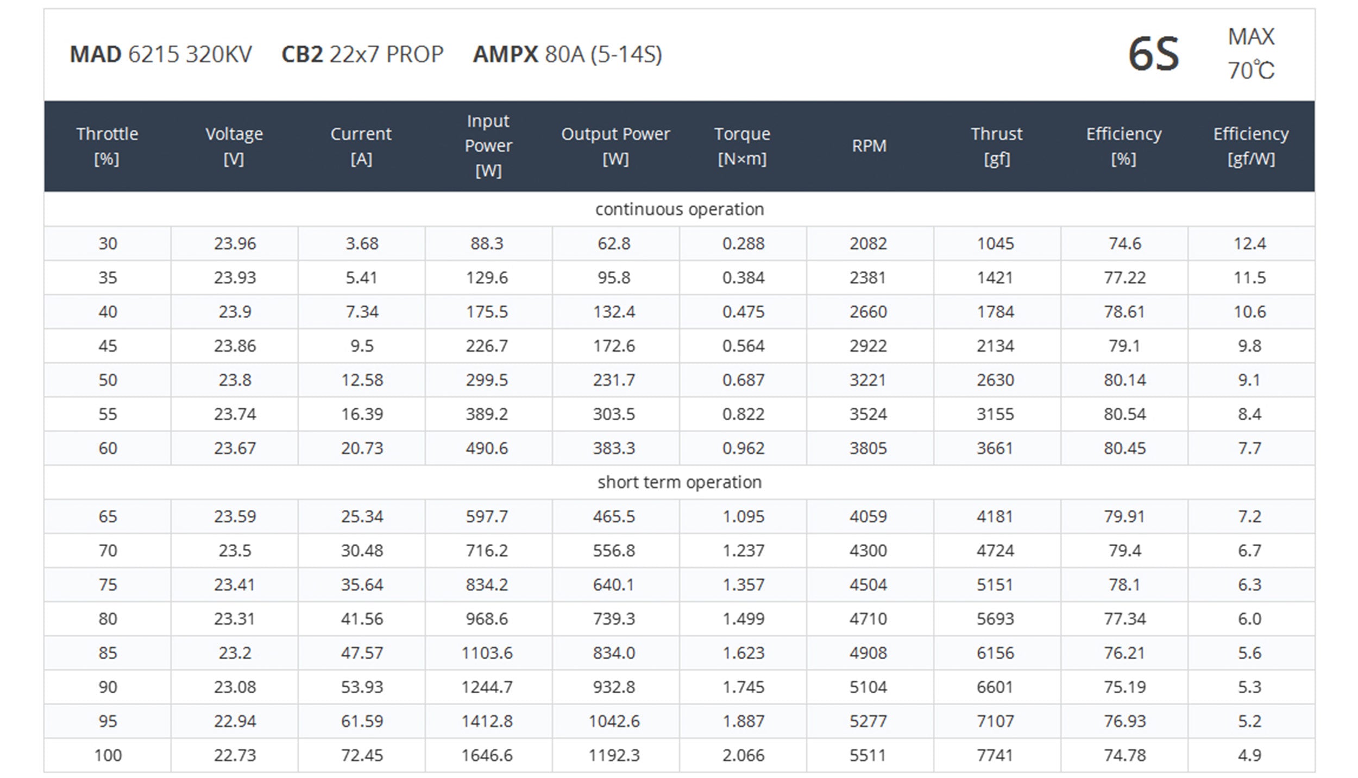Click the 2082 RPM value cell
This screenshot has width=1358, height=778.
point(868,243)
